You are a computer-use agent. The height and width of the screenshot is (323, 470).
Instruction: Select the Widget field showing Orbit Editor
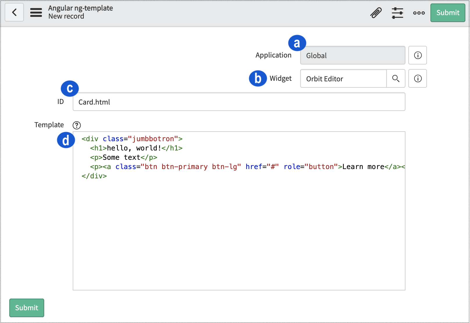tap(343, 78)
